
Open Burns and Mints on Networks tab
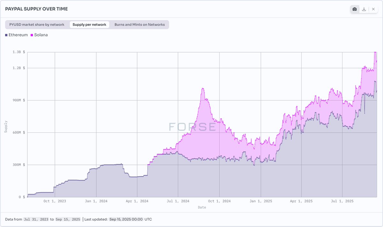pos(140,25)
